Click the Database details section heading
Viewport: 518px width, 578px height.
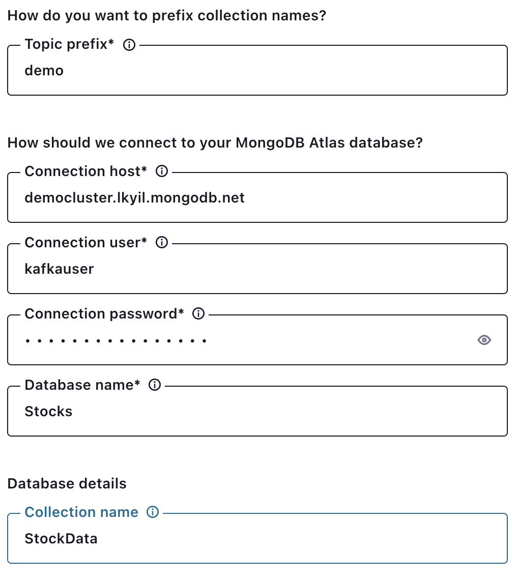[67, 483]
